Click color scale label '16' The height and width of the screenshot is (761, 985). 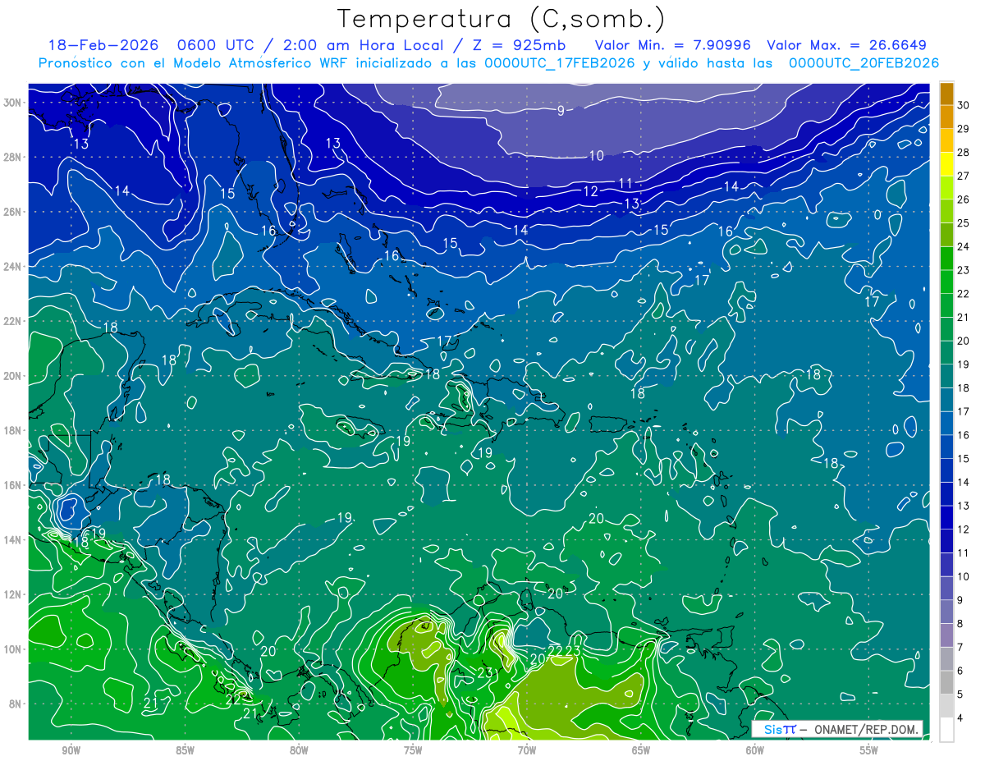click(964, 435)
